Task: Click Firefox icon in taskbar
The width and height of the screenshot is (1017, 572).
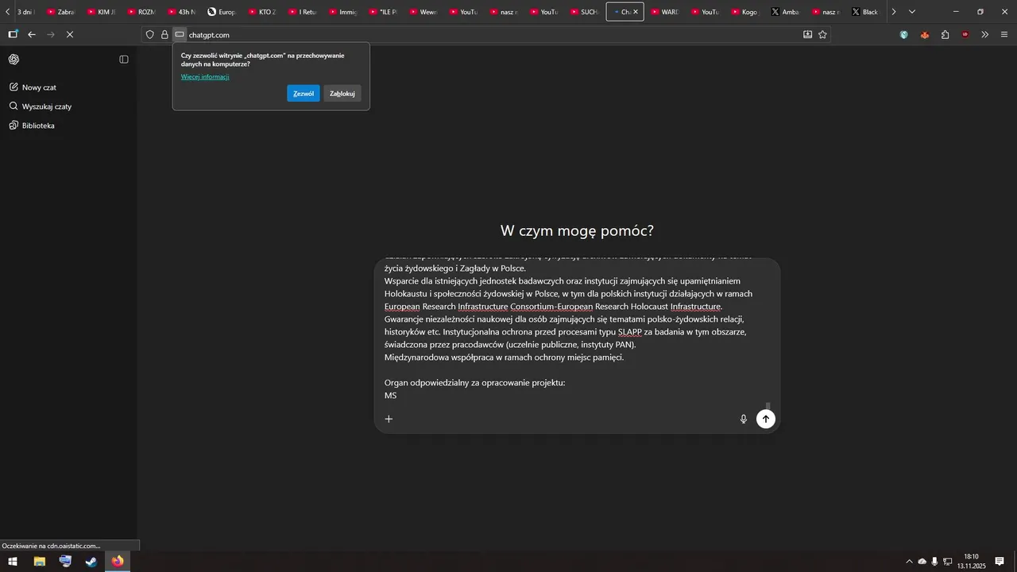Action: pos(118,562)
